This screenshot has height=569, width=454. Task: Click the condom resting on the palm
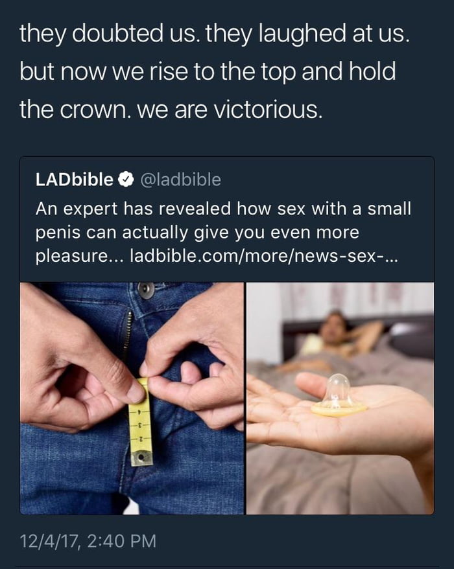[339, 396]
